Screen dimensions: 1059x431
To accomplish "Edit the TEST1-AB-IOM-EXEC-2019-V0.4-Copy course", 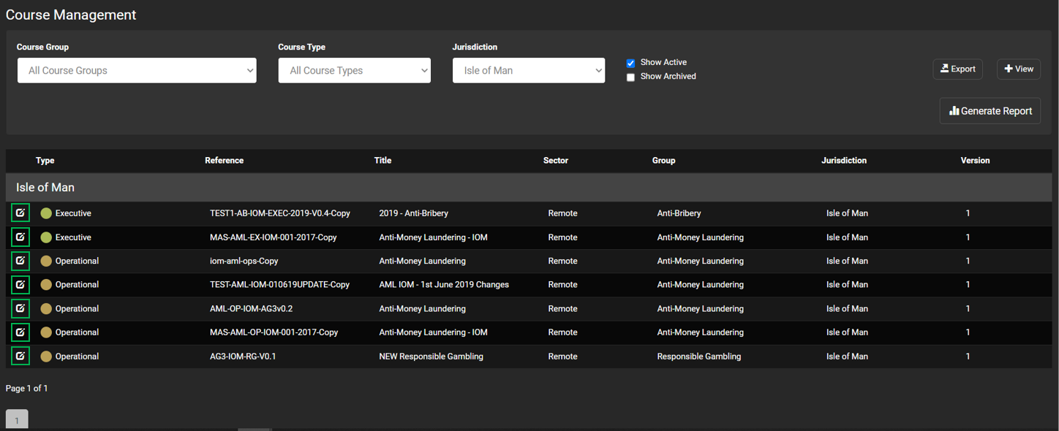I will pyautogui.click(x=20, y=213).
